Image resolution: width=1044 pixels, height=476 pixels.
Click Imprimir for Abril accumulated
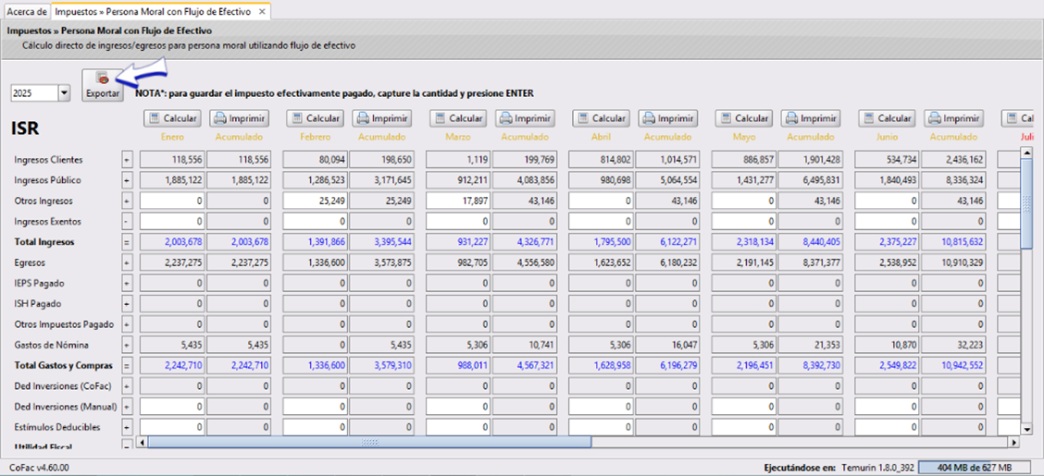667,118
